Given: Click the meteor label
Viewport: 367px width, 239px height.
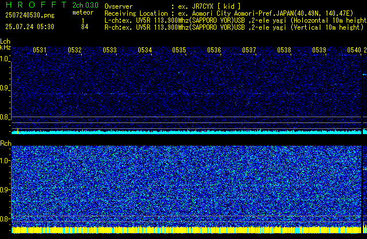Looking at the screenshot, I should (x=83, y=12).
